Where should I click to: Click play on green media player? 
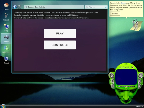(123, 67)
